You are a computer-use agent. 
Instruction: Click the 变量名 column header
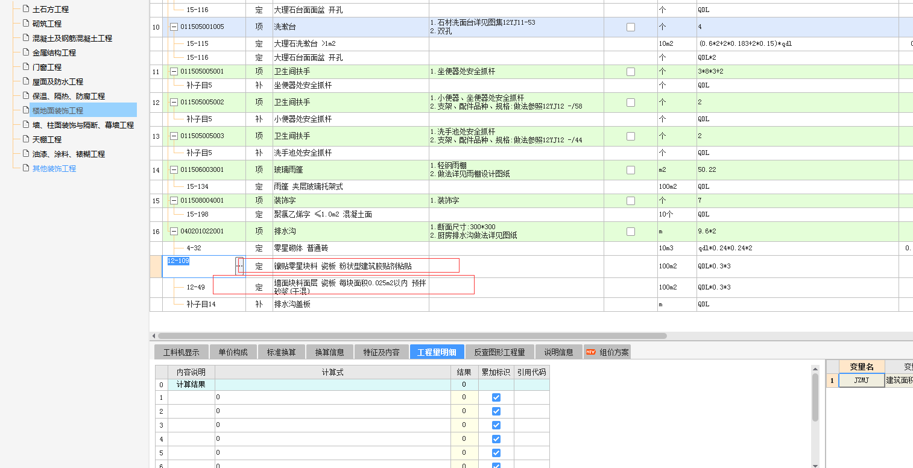click(x=862, y=367)
